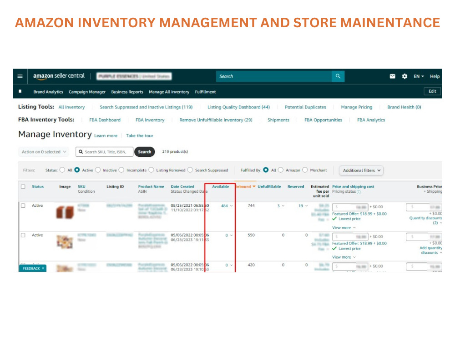Expand Unfulfillable 3 chevron
The width and height of the screenshot is (455, 341).
(x=283, y=206)
